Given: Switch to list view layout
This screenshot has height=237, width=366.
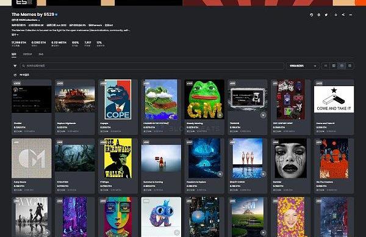Looking at the screenshot, I should pyautogui.click(x=326, y=66).
